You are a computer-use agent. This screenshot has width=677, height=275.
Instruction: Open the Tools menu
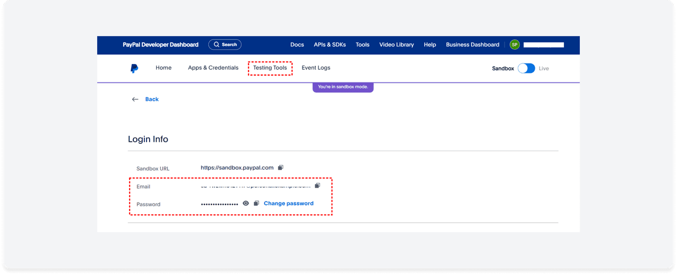tap(362, 45)
